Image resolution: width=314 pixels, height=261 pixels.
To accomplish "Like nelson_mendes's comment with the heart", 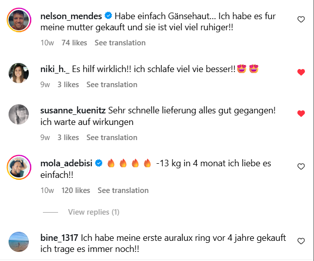I will point(301,20).
